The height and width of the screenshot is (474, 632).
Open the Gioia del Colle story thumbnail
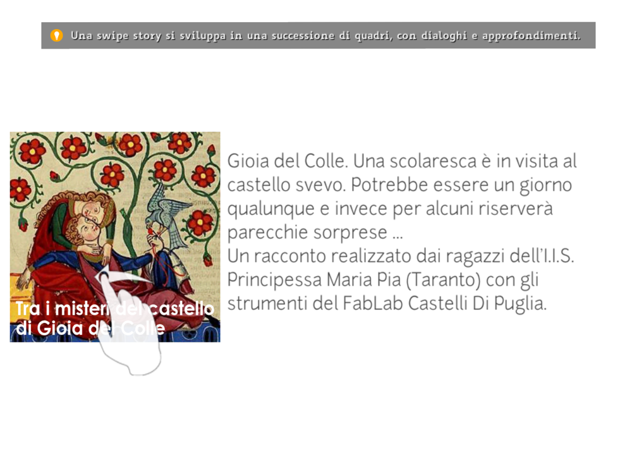coord(115,237)
